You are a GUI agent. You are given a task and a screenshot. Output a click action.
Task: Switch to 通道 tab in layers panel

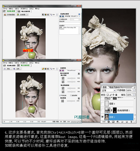[111, 87]
